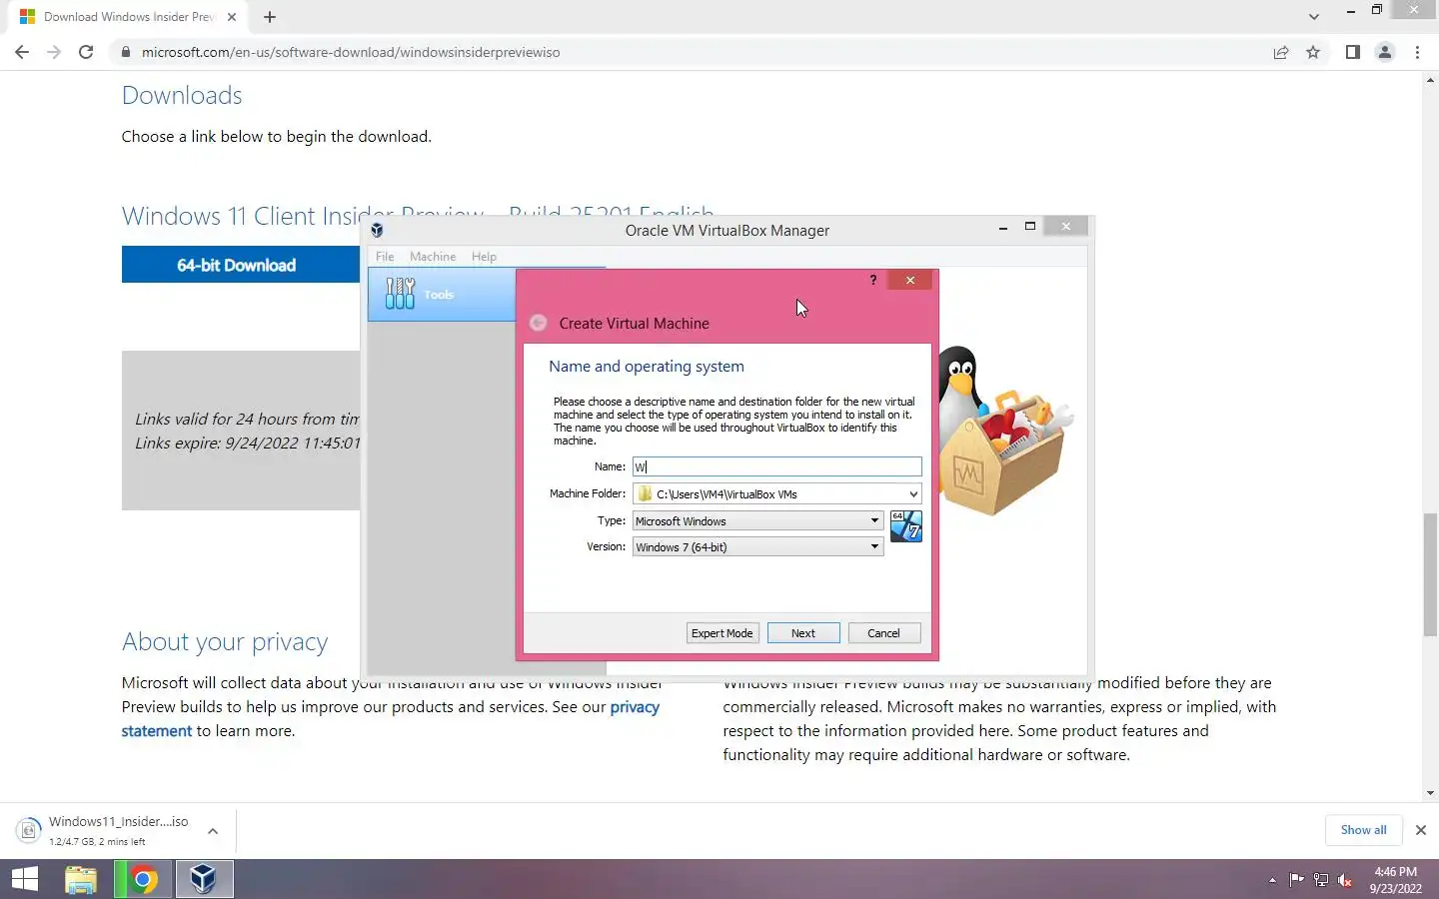Open the Help menu in VirtualBox
The width and height of the screenshot is (1439, 899).
tap(484, 257)
